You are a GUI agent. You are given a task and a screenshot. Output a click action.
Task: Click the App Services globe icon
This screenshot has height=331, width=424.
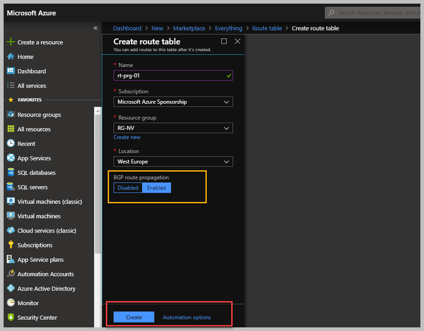[11, 158]
